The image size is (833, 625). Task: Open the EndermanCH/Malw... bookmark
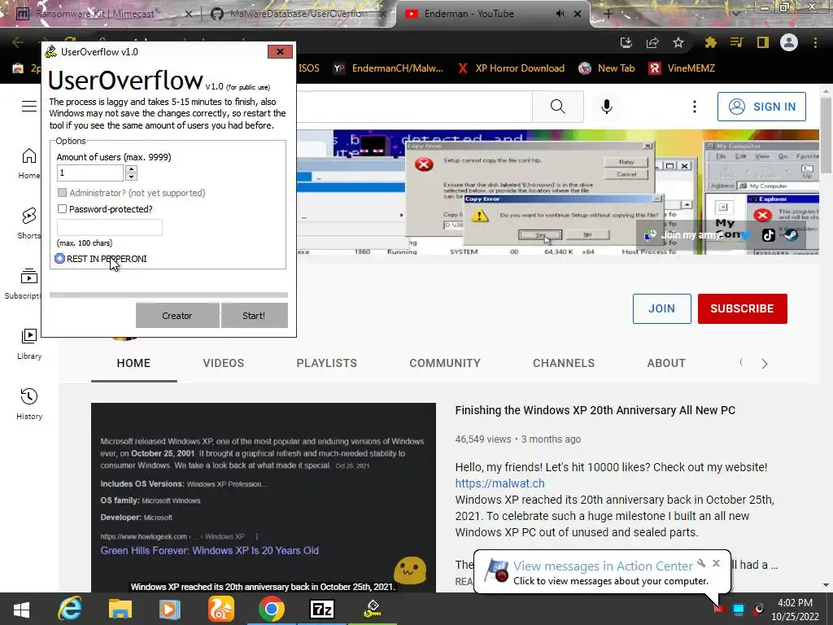coord(388,68)
